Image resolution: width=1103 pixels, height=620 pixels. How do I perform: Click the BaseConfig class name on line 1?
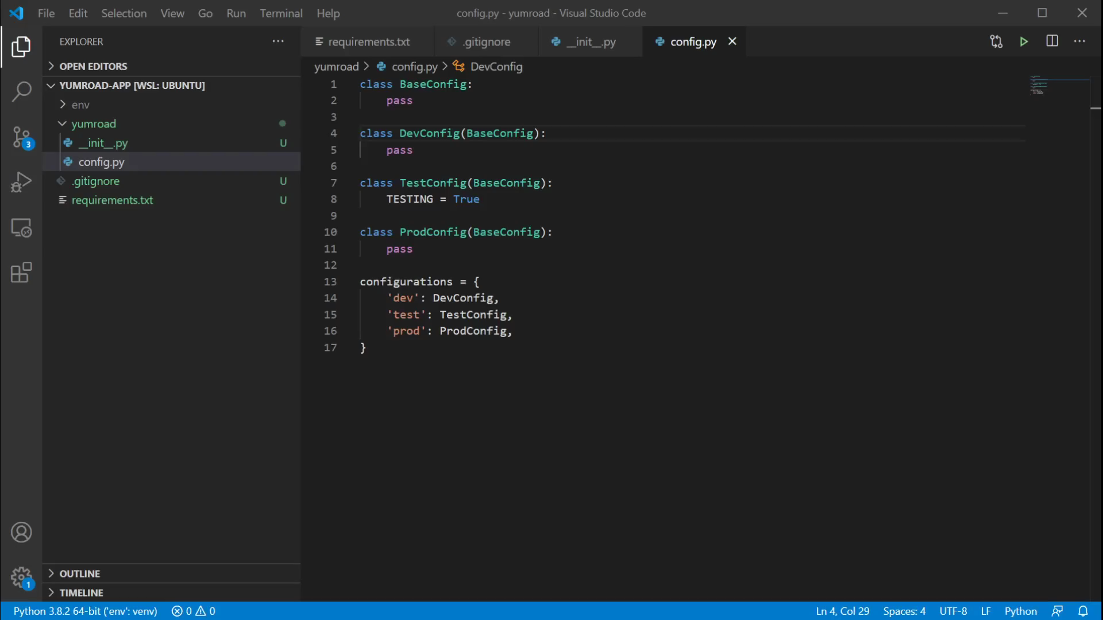pyautogui.click(x=433, y=84)
